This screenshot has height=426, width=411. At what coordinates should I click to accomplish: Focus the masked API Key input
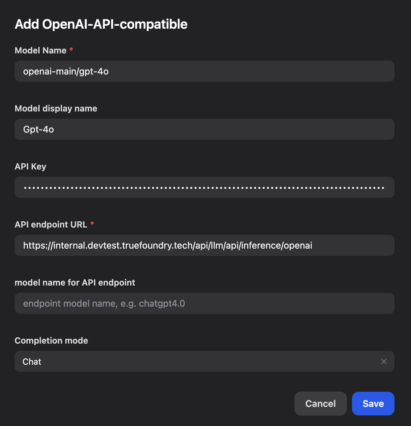pyautogui.click(x=204, y=187)
